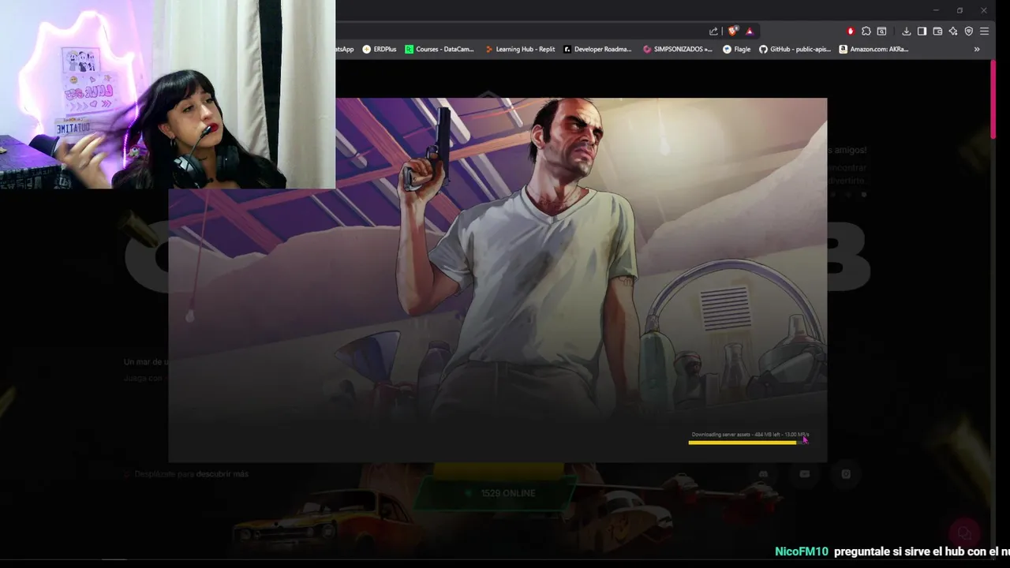Screen dimensions: 1010x568
Task: Toggle the browser sidebar panel icon
Action: click(x=922, y=32)
